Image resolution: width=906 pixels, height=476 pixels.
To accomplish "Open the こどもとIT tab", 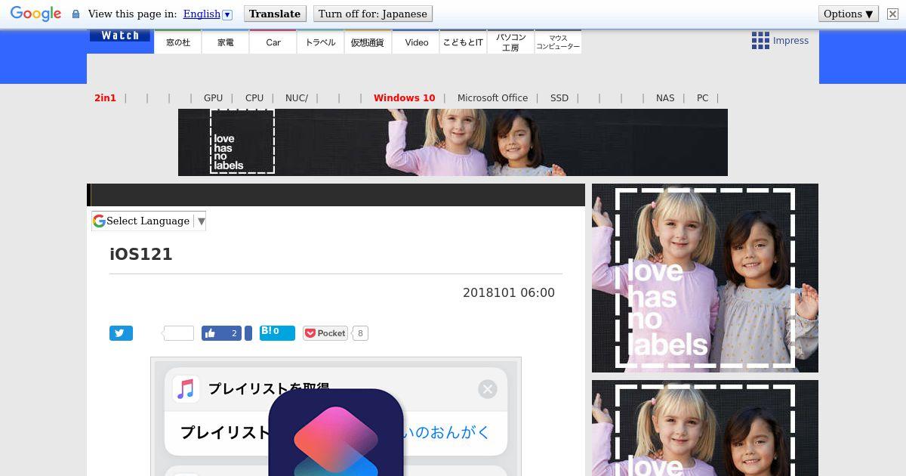I will [x=463, y=42].
